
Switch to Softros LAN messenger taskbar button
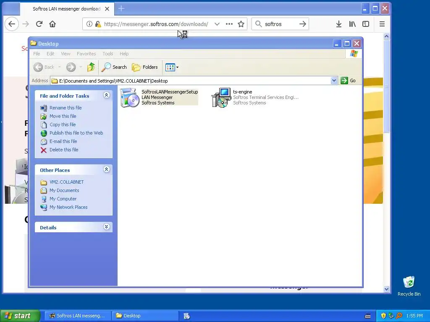point(78,316)
